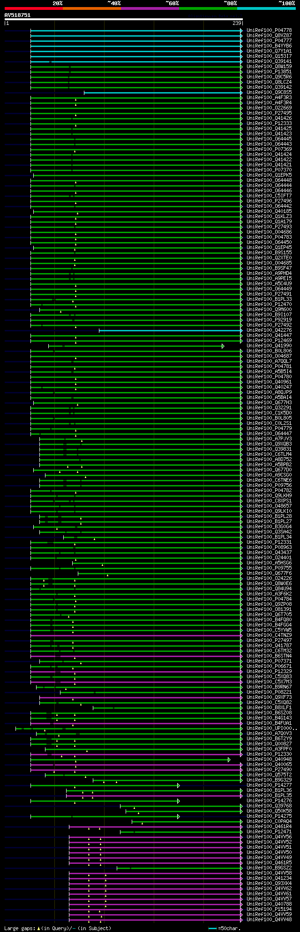Open hit UniRef100_P04778
300x932 pixels.
tap(269, 31)
